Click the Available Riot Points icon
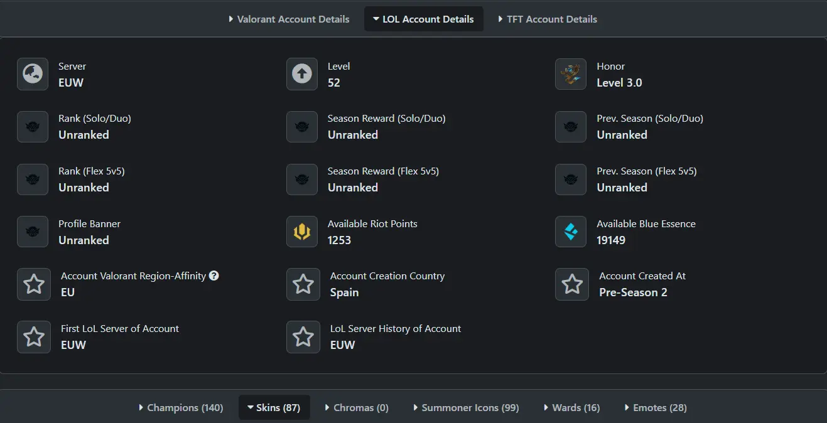The image size is (827, 423). pos(302,232)
